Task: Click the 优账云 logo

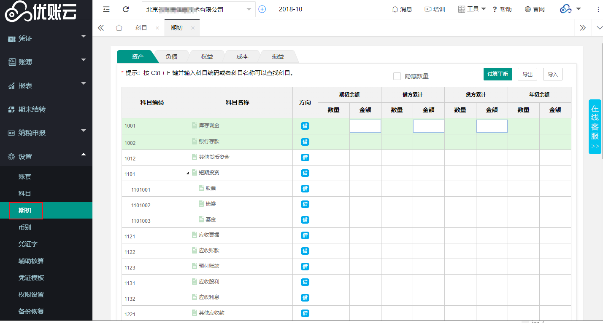Action: (x=41, y=11)
